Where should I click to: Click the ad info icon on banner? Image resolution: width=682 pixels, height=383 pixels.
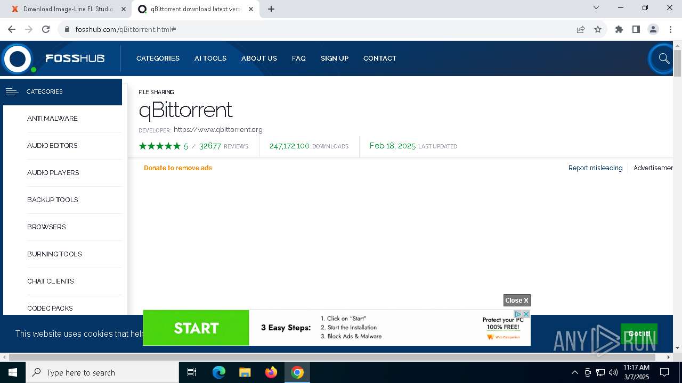pos(517,314)
